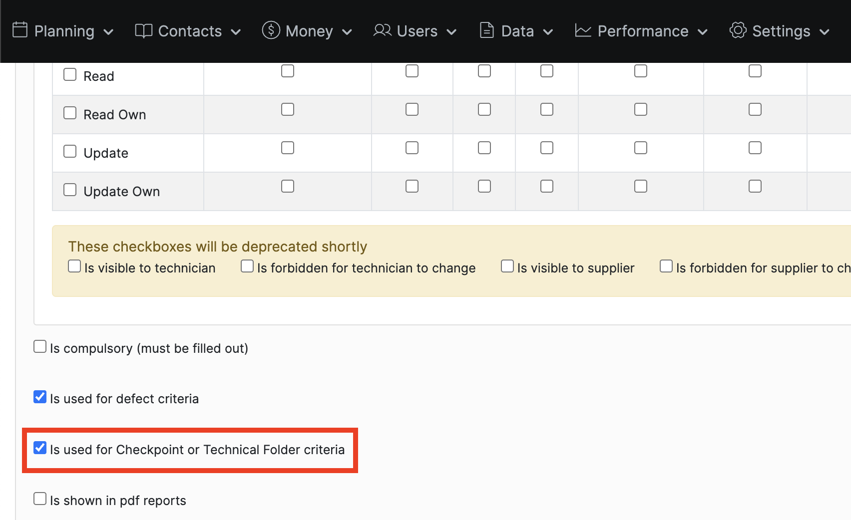Uncheck 'Is used for Checkpoint or Technical Folder criteria'
The height and width of the screenshot is (520, 851).
tap(40, 448)
